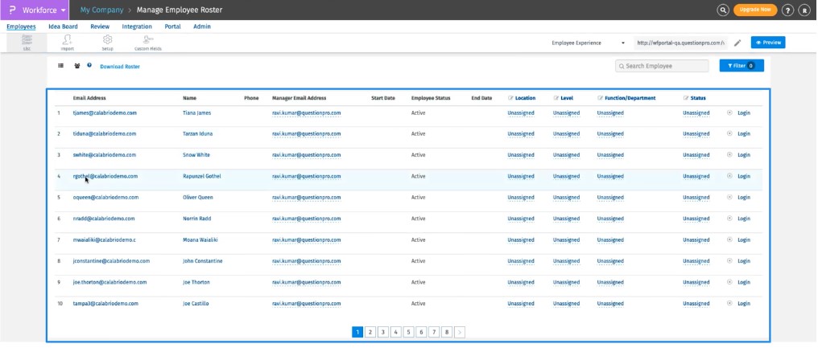Viewport: 818px width, 348px height.
Task: Click the Search Employee field
Action: (663, 66)
